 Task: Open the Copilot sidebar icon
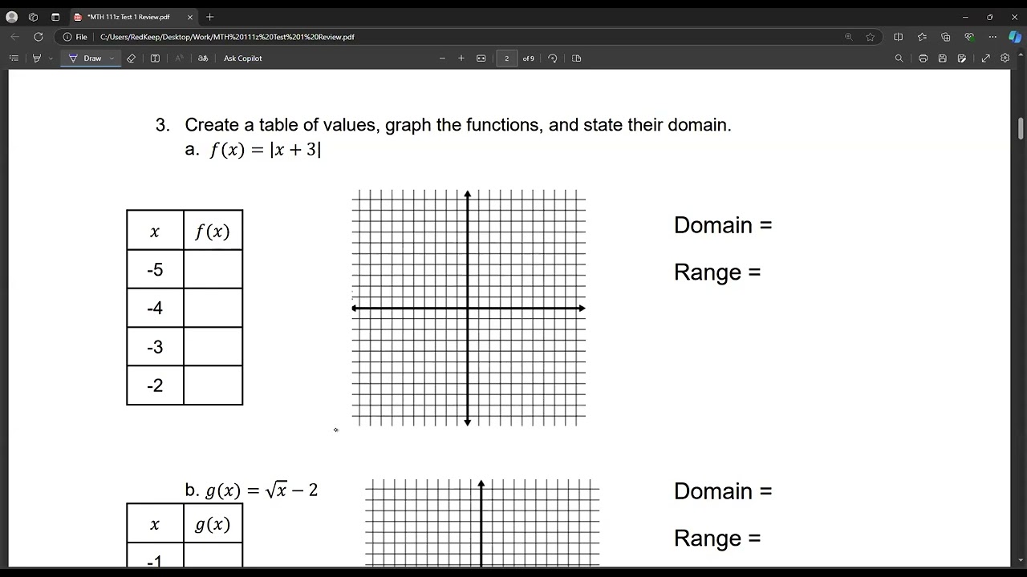[x=1015, y=37]
